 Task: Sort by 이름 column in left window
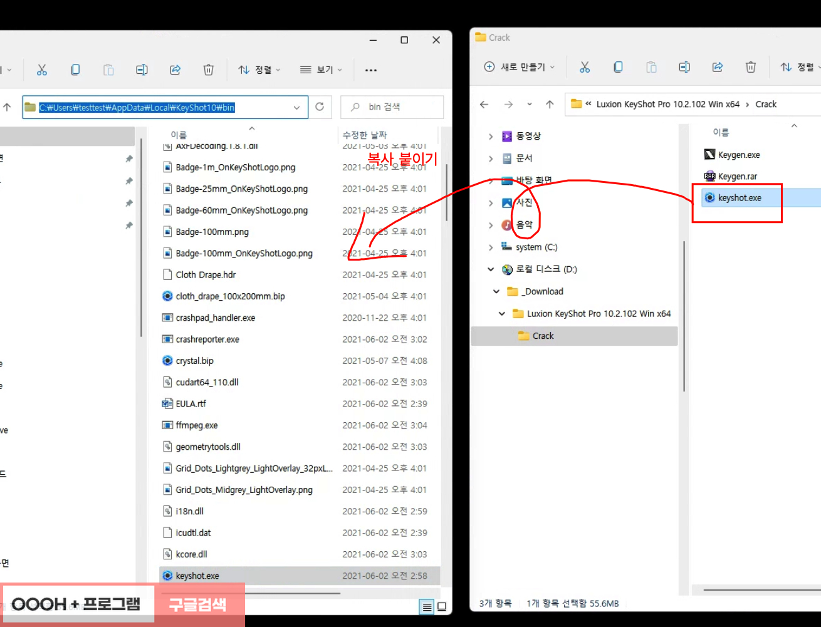179,135
